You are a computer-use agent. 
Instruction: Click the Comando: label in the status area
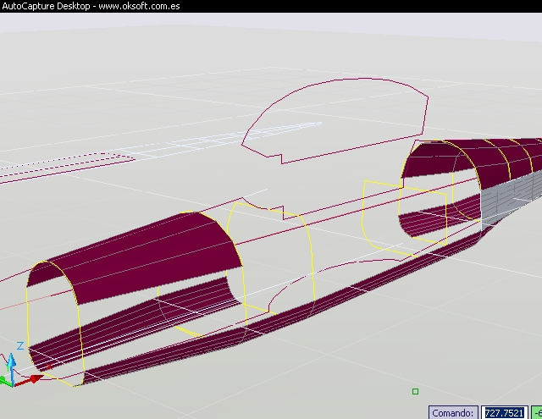(x=454, y=412)
